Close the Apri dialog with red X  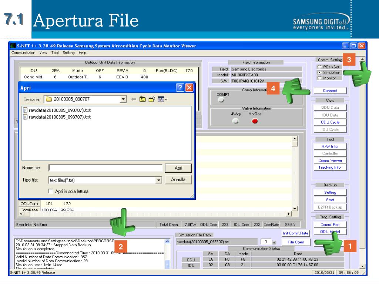point(189,87)
